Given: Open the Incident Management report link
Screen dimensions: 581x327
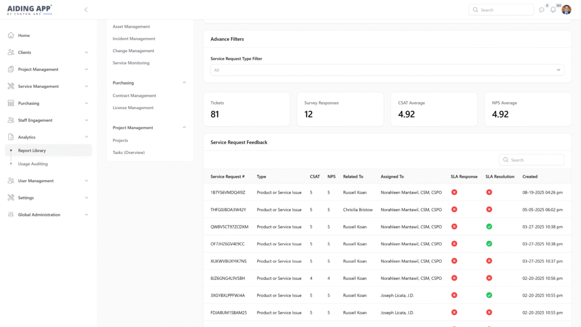Looking at the screenshot, I should coord(134,39).
